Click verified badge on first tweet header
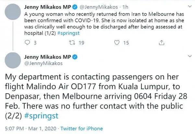This screenshot has height=134, width=195. tap(75, 7)
